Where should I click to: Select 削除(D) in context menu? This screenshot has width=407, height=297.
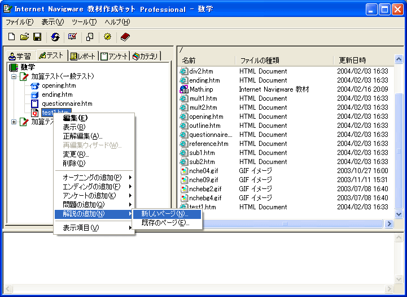point(94,163)
